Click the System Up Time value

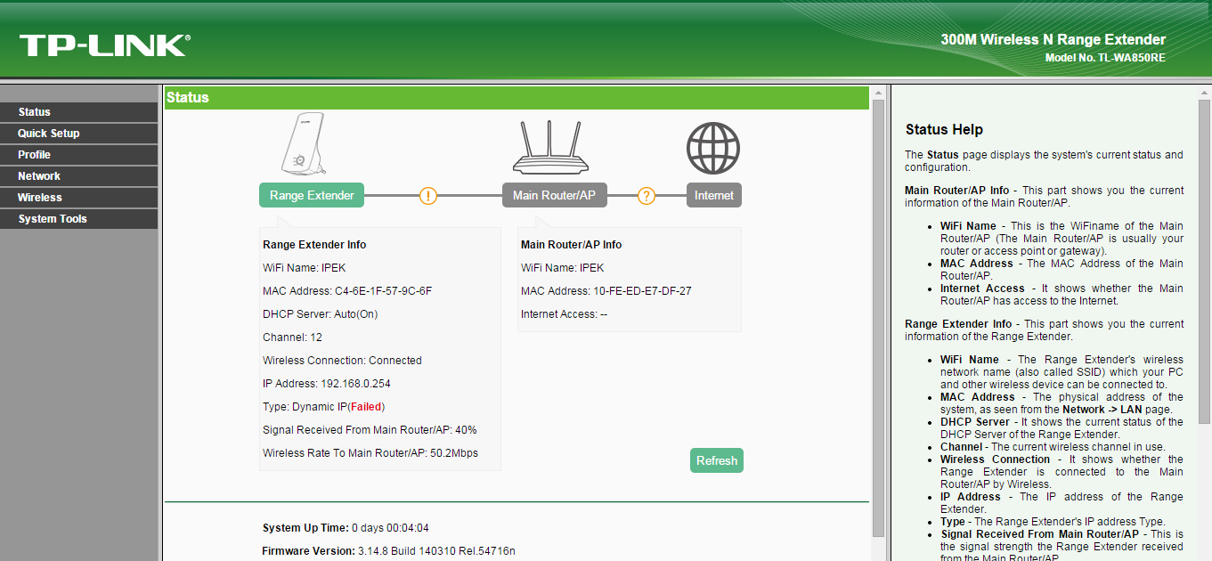390,528
